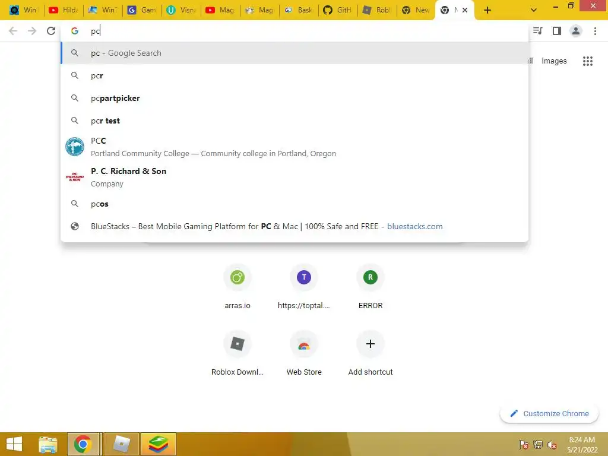Screen dimensions: 608x456
Task: Click the PCC college logo icon
Action: click(74, 147)
